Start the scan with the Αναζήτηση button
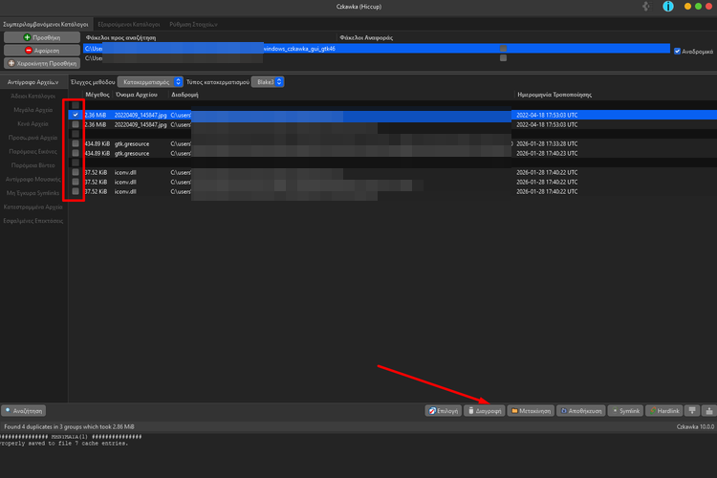717x478 pixels. pos(26,410)
